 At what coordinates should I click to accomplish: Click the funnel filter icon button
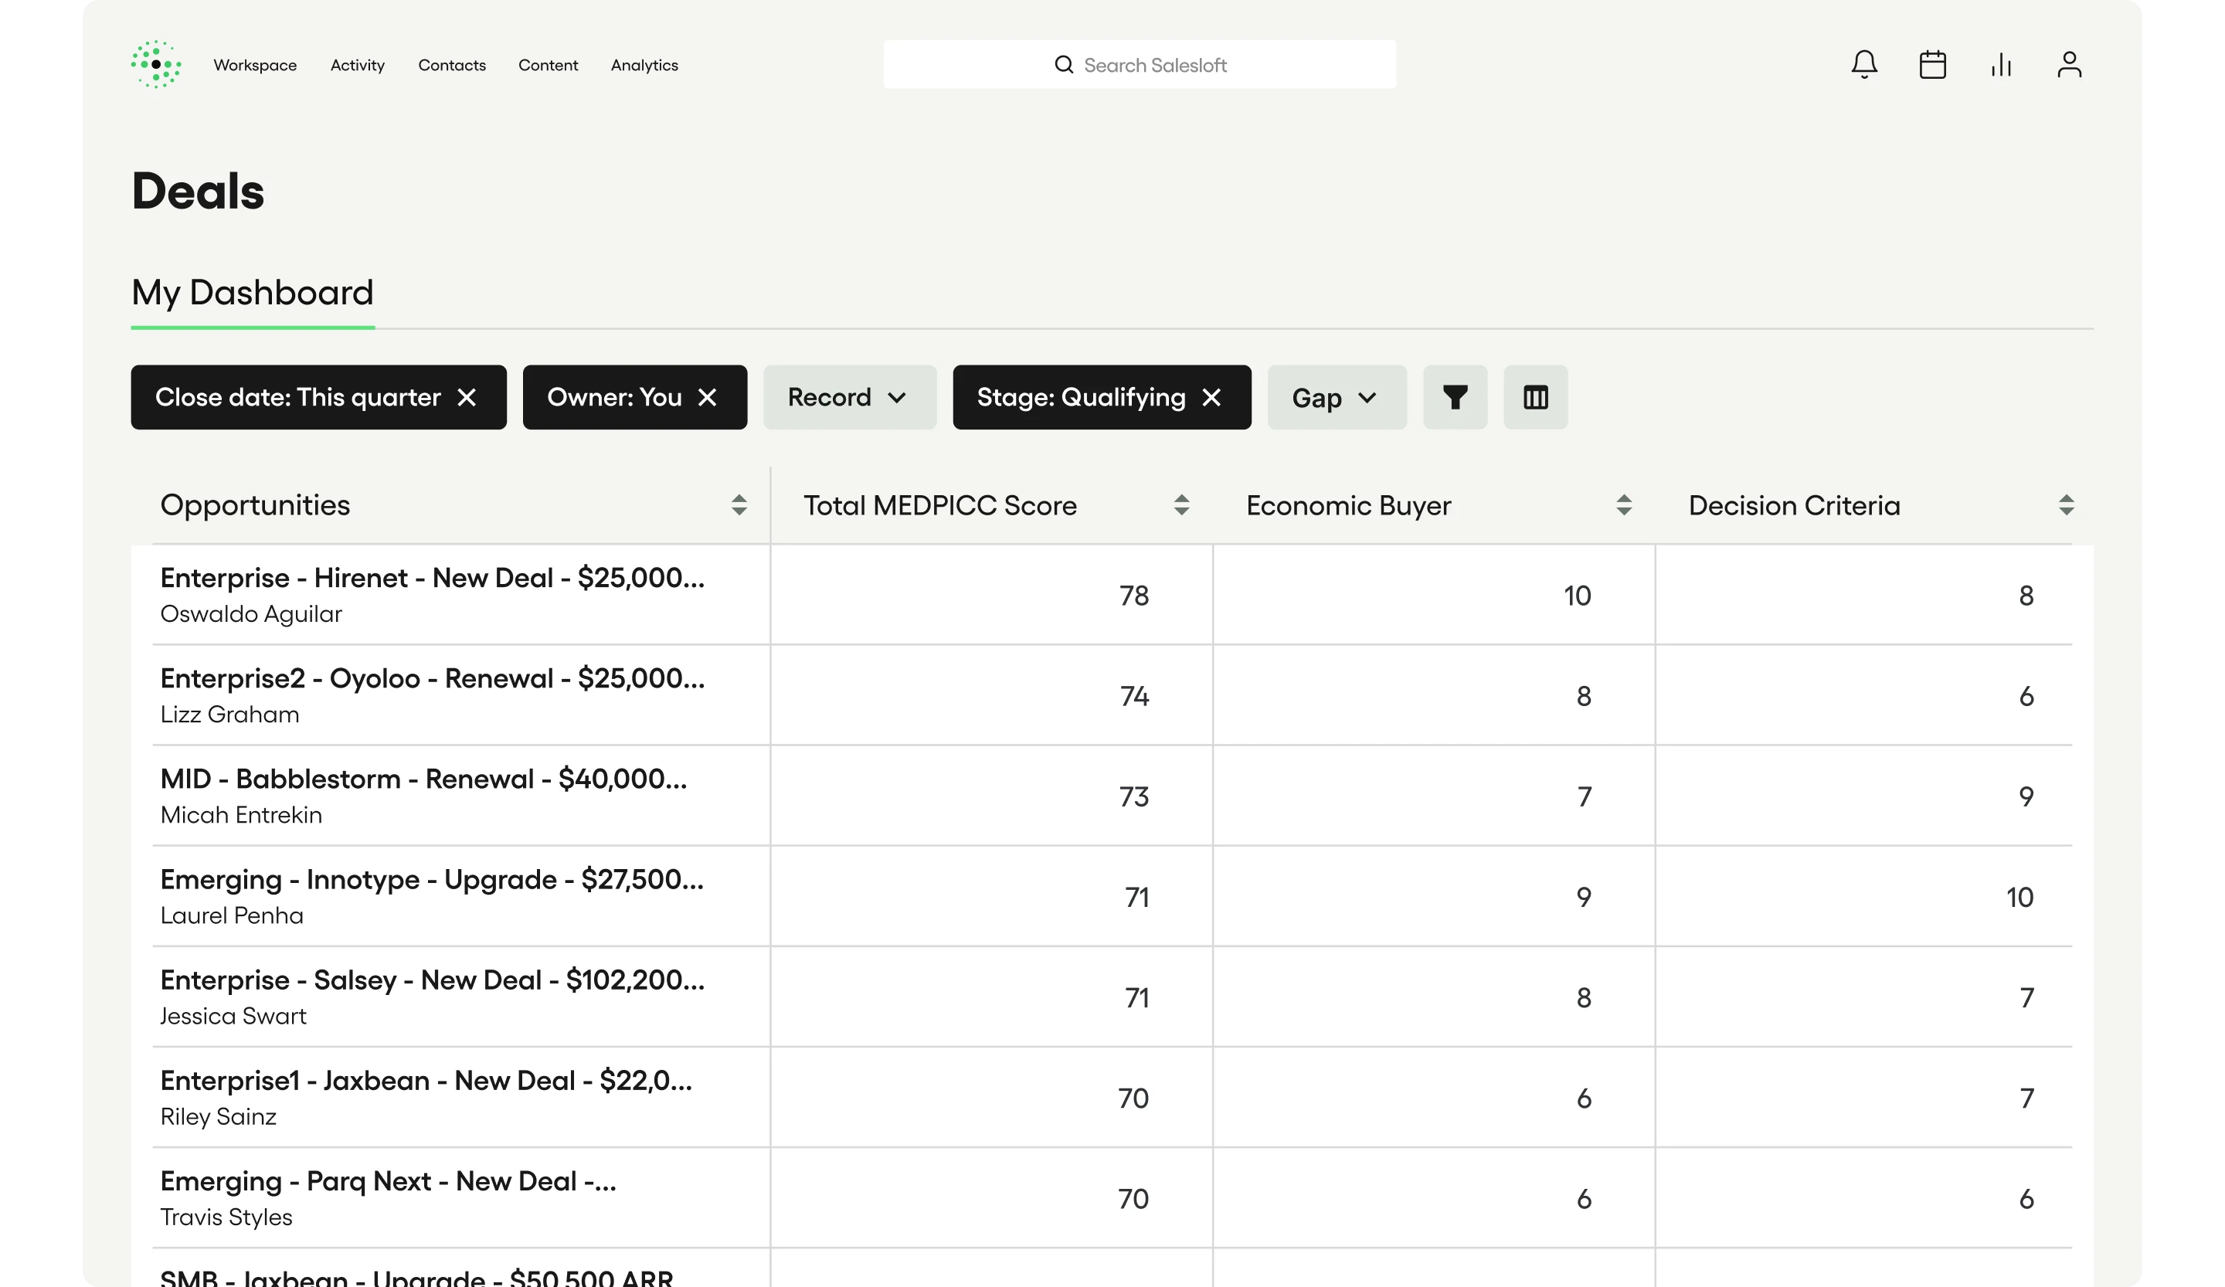coord(1455,397)
